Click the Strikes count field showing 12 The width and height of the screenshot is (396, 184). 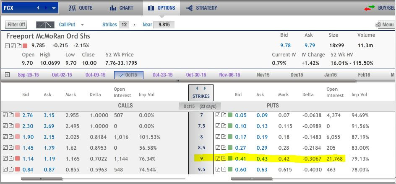point(124,25)
